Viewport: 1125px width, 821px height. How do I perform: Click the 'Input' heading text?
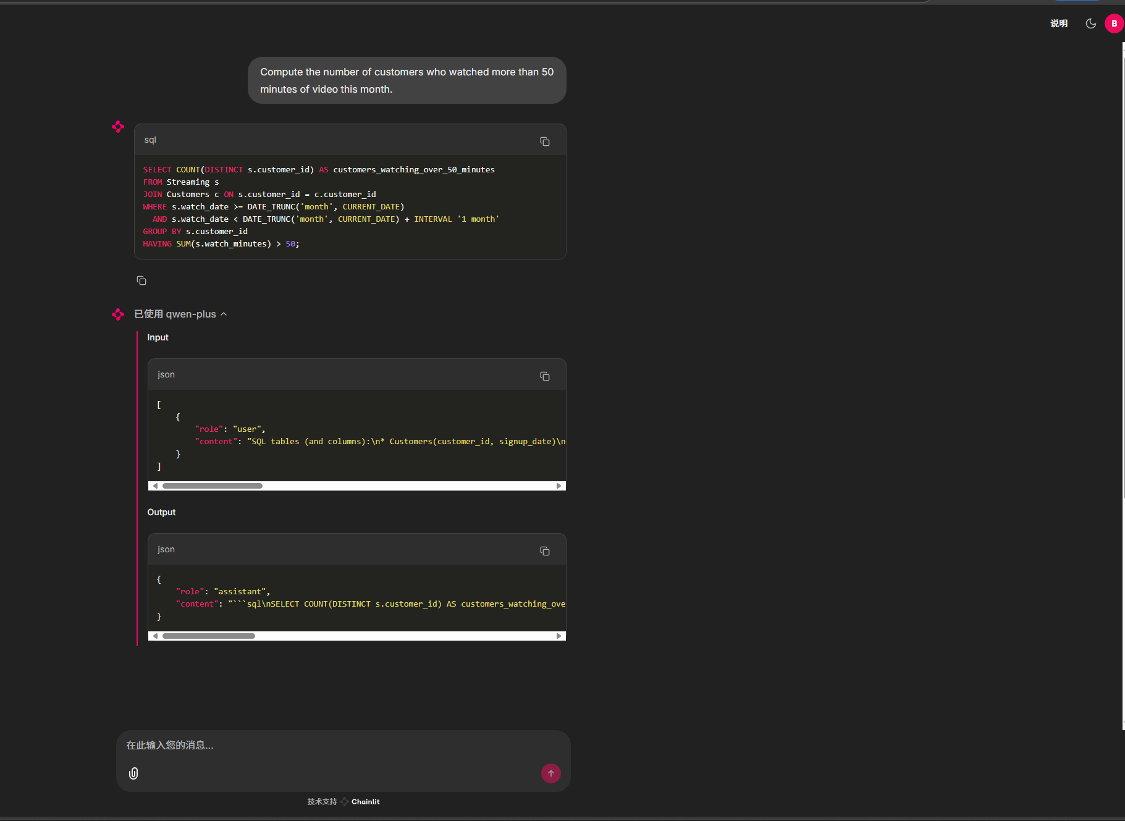[158, 337]
